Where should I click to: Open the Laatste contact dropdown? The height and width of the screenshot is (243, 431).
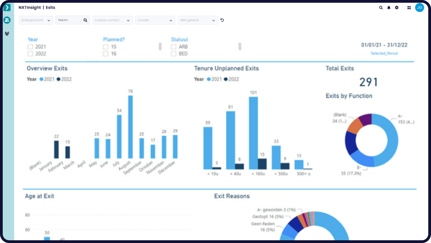pyautogui.click(x=112, y=20)
